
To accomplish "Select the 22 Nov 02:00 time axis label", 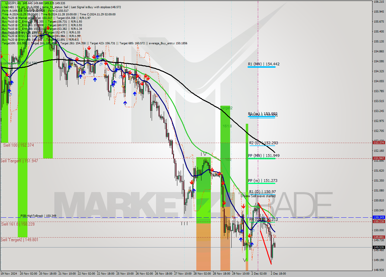I will [x=86, y=274].
